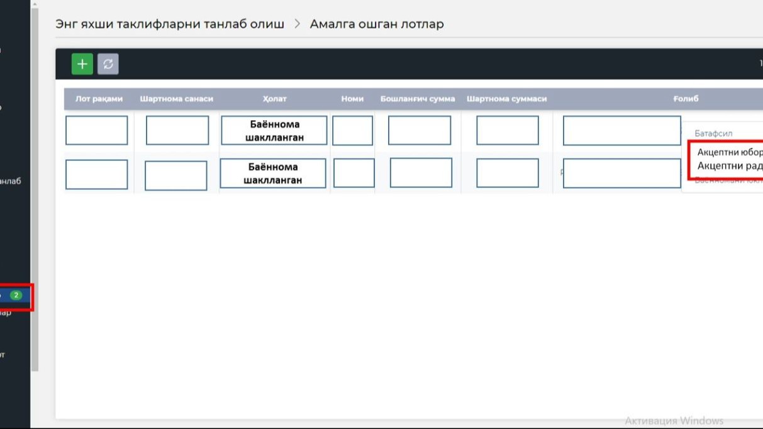Click the 'Бошланғич сумма' column header
Screen dimensions: 763x429
point(417,99)
